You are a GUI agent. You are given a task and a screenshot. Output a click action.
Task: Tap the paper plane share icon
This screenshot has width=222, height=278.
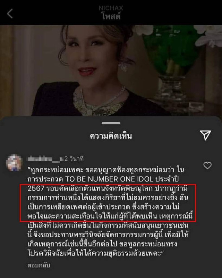pyautogui.click(x=205, y=136)
